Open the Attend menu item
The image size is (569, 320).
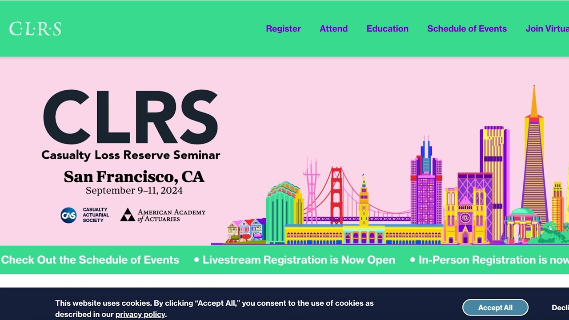(333, 28)
